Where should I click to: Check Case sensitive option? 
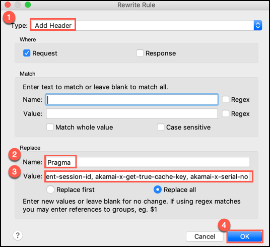pyautogui.click(x=161, y=127)
